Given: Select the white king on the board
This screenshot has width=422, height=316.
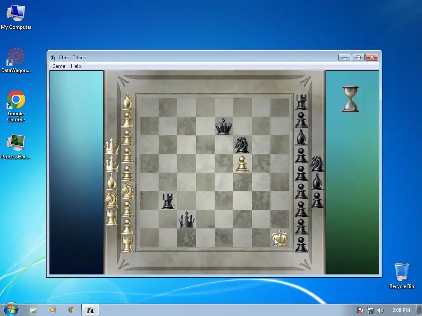Looking at the screenshot, I should click(x=280, y=238).
